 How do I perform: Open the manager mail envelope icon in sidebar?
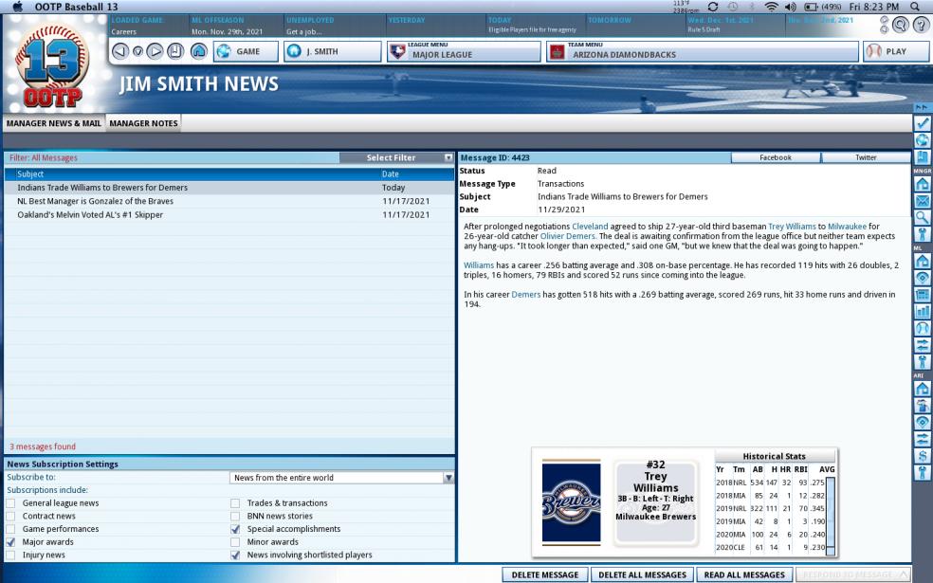(922, 201)
